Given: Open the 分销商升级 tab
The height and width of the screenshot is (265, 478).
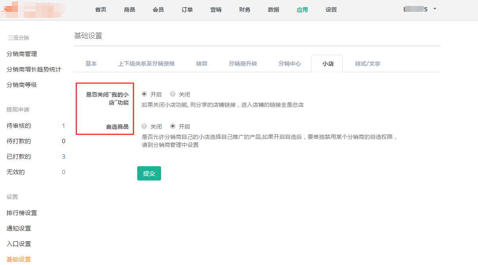Looking at the screenshot, I should click(243, 63).
